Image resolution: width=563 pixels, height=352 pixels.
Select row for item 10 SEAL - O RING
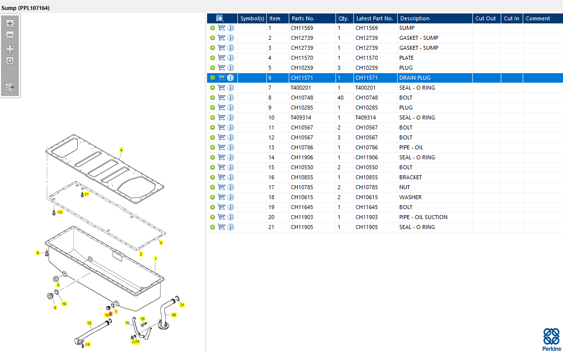point(417,117)
